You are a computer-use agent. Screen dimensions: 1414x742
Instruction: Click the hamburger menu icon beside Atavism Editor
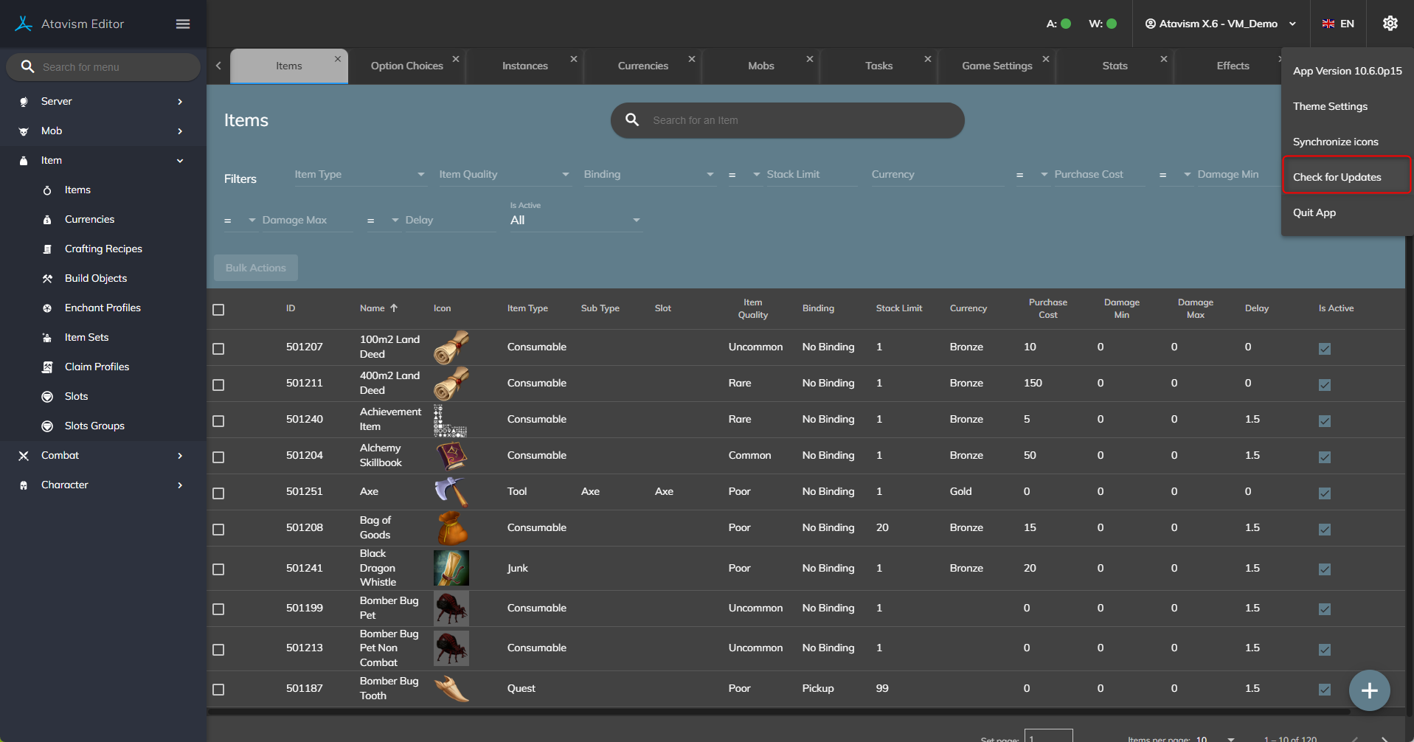pos(183,24)
